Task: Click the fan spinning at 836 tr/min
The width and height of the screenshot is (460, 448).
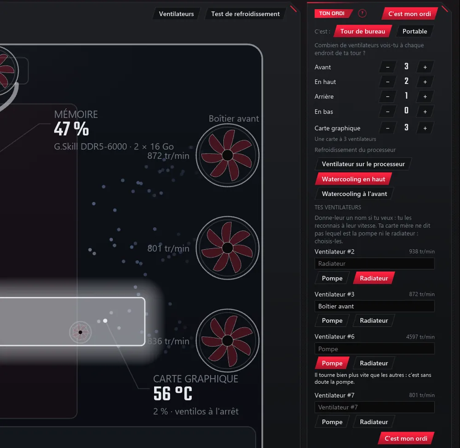Action: tap(227, 341)
